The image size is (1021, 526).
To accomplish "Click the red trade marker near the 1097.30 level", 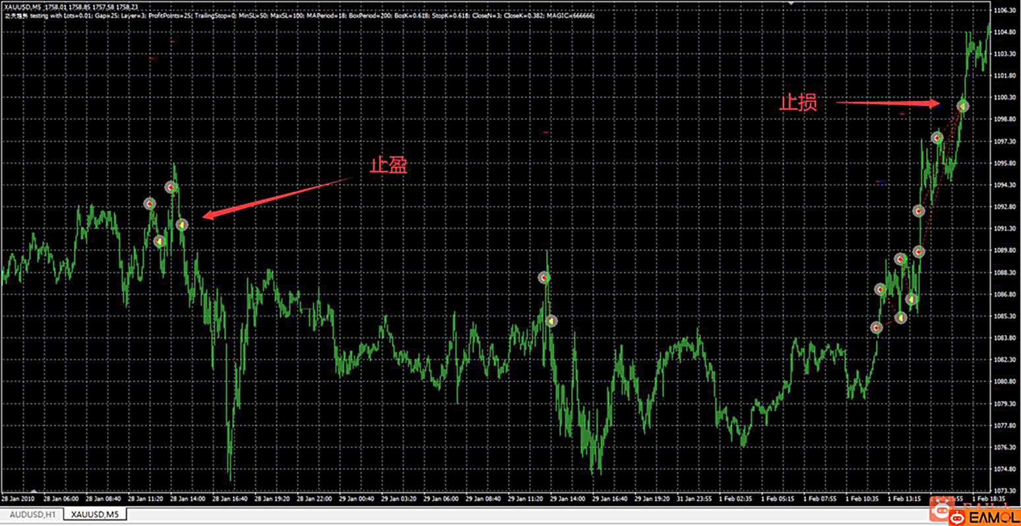I will click(x=937, y=138).
